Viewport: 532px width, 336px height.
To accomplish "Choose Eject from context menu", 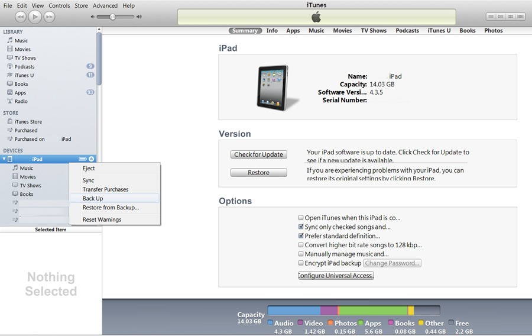I will click(115, 169).
